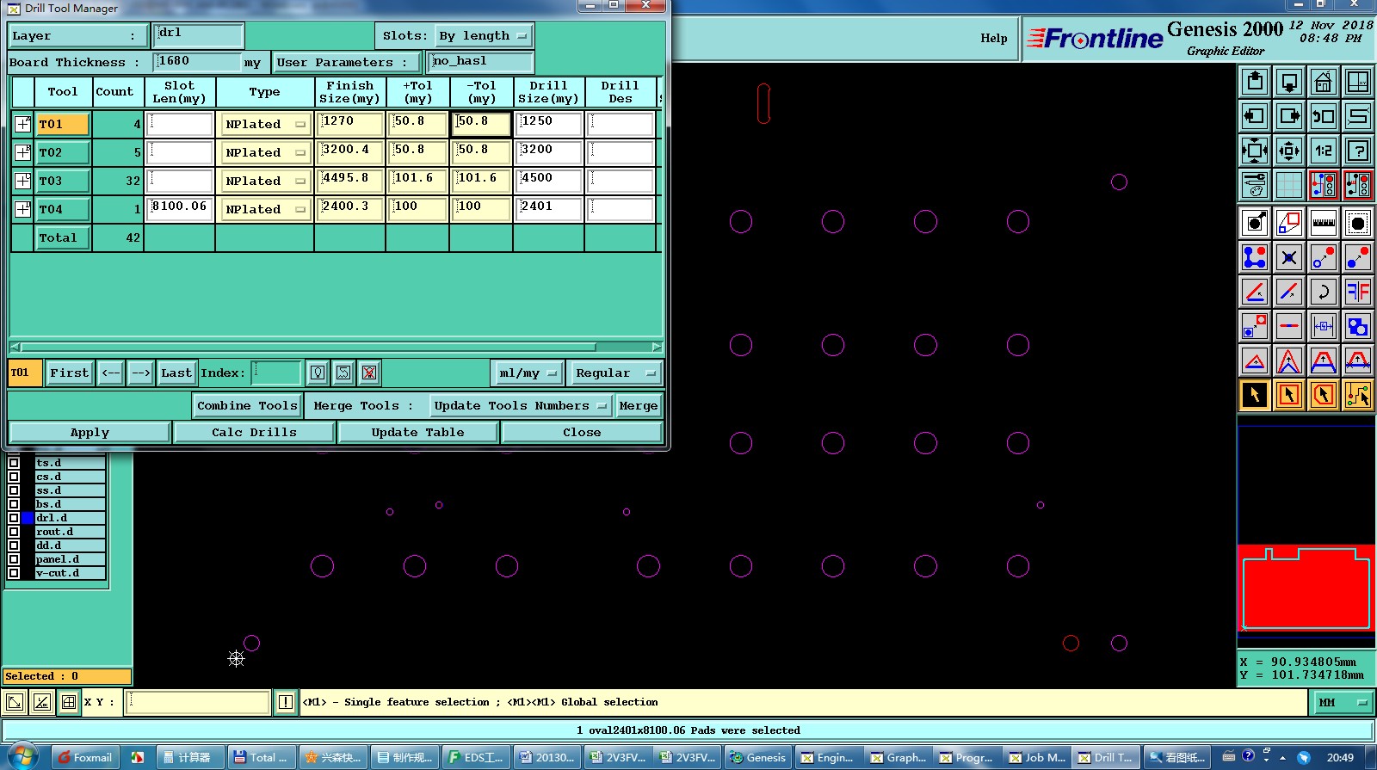The width and height of the screenshot is (1377, 770).
Task: Click the delete feature X icon
Action: [1289, 257]
